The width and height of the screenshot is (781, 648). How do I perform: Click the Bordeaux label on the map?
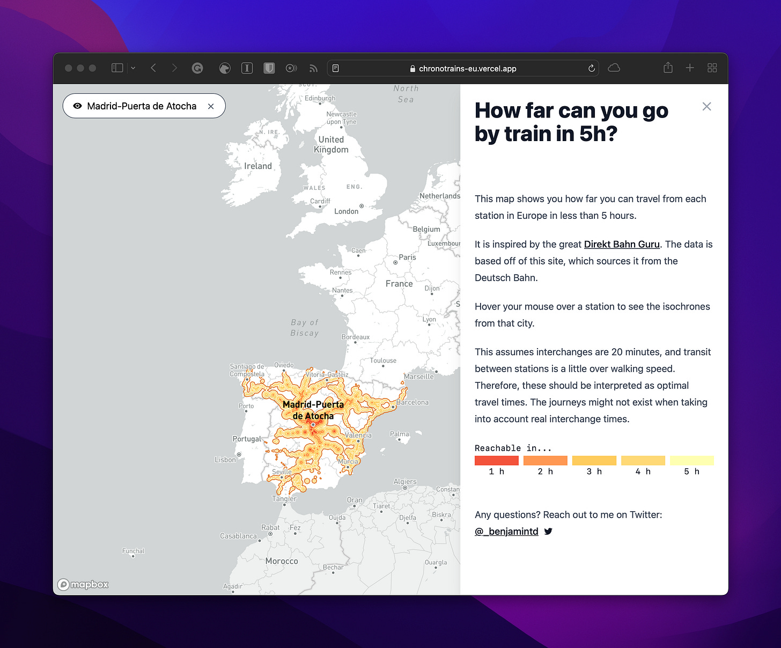[x=356, y=337]
